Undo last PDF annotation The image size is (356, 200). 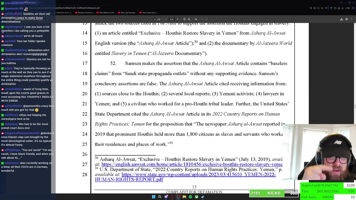202,19
